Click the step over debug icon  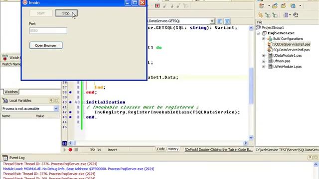click(172, 6)
